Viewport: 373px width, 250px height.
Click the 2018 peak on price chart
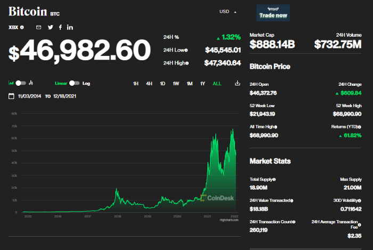point(116,189)
